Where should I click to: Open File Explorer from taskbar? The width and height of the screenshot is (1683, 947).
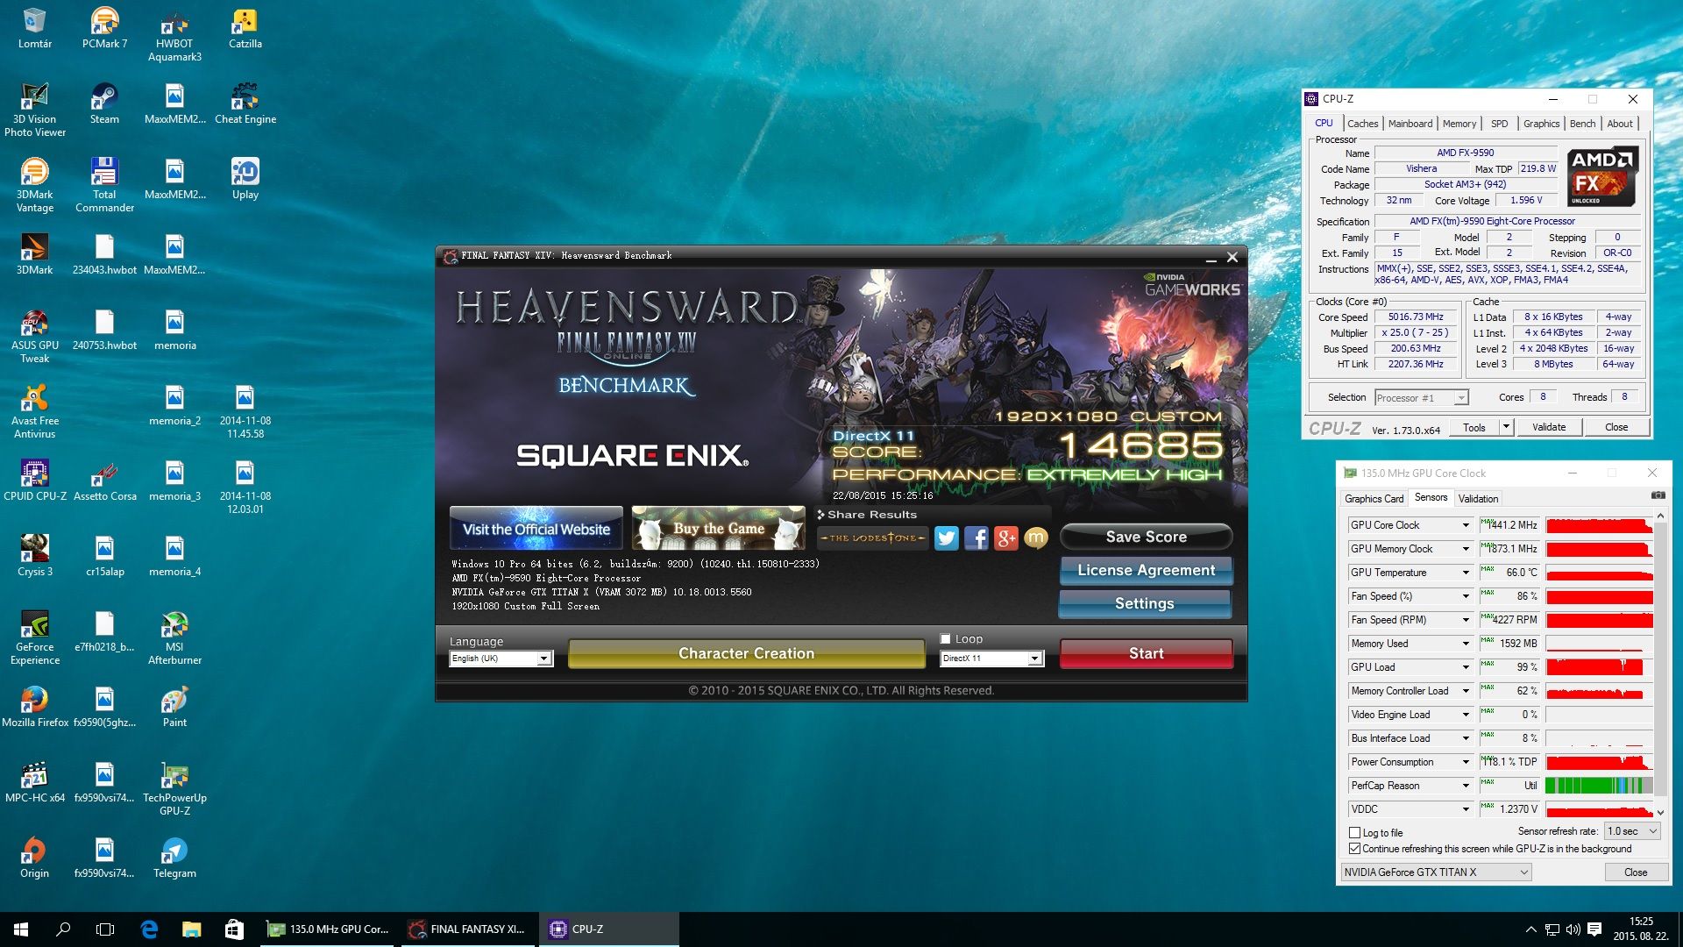191,929
